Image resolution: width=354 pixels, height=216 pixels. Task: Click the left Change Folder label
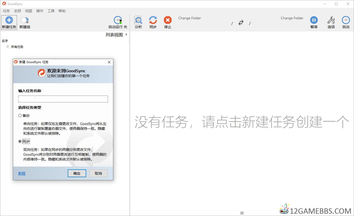pos(190,18)
